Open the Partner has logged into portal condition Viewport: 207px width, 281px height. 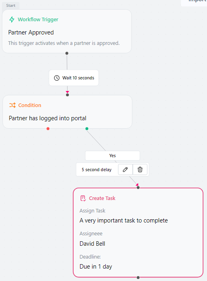tap(67, 112)
